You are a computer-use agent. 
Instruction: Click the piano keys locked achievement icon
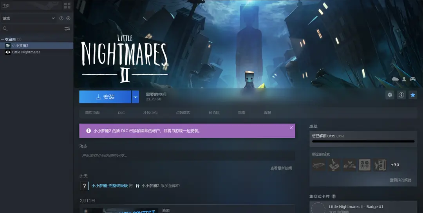pos(318,165)
